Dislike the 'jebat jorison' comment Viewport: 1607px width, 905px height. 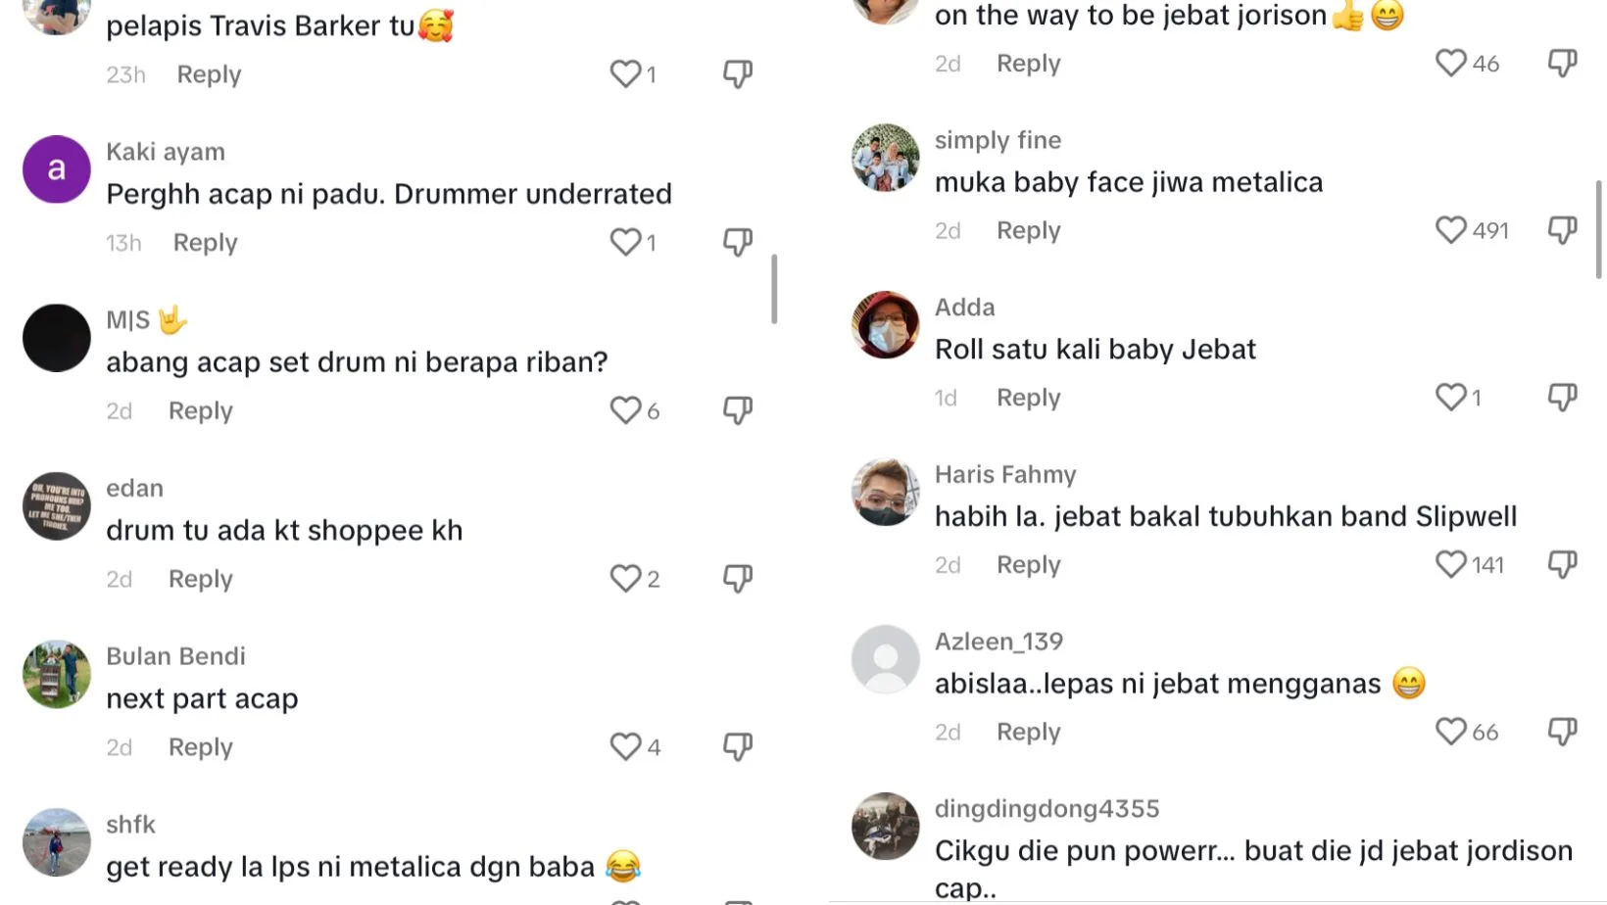tap(1562, 64)
